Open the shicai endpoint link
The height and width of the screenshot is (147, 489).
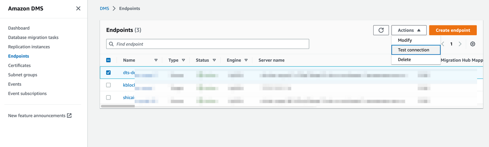[x=129, y=98]
